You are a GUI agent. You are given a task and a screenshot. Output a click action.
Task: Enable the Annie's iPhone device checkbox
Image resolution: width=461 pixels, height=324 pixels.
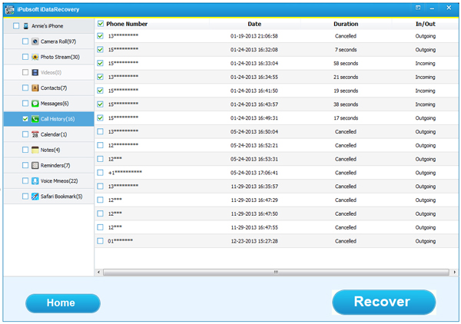coord(16,26)
